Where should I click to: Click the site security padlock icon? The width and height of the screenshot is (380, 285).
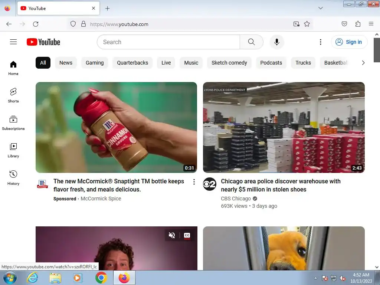coord(83,24)
